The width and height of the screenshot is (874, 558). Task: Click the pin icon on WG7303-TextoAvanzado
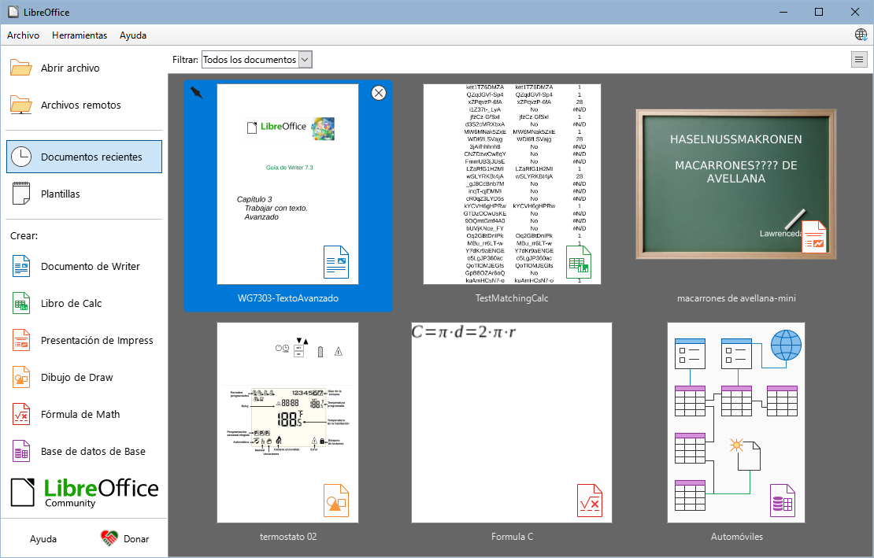196,92
